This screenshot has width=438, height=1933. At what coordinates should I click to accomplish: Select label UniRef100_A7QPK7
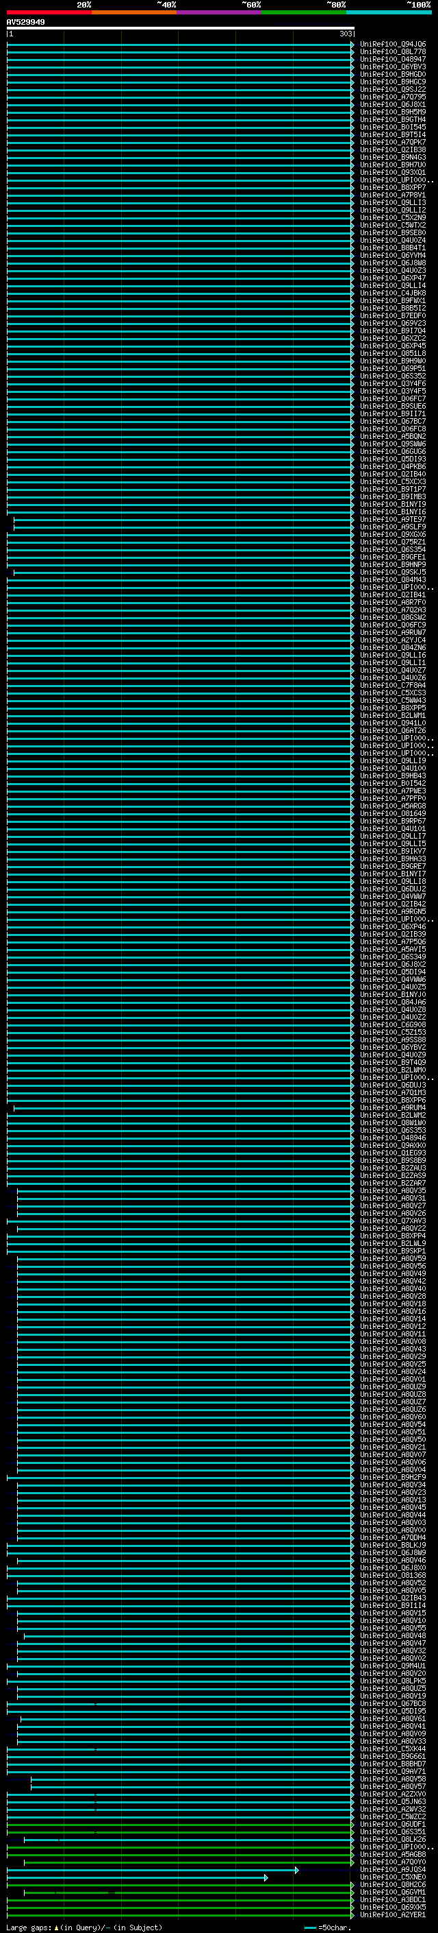tap(393, 142)
